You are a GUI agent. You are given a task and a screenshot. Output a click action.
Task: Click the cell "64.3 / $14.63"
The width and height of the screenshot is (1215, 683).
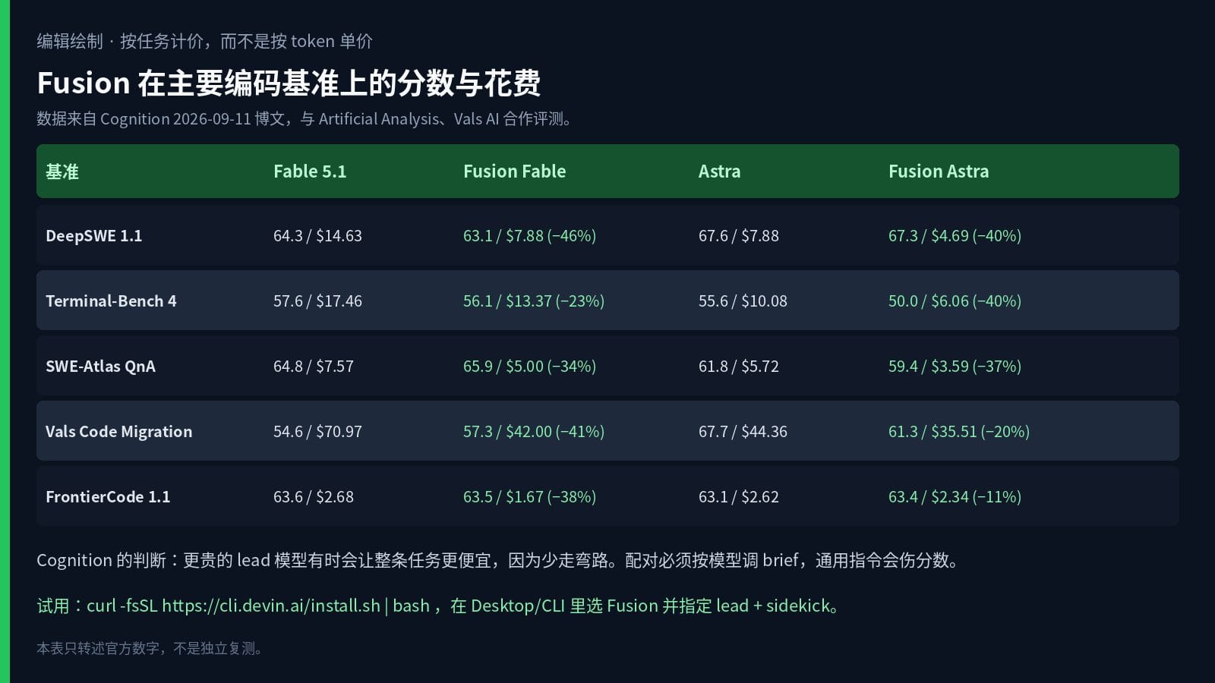[317, 235]
